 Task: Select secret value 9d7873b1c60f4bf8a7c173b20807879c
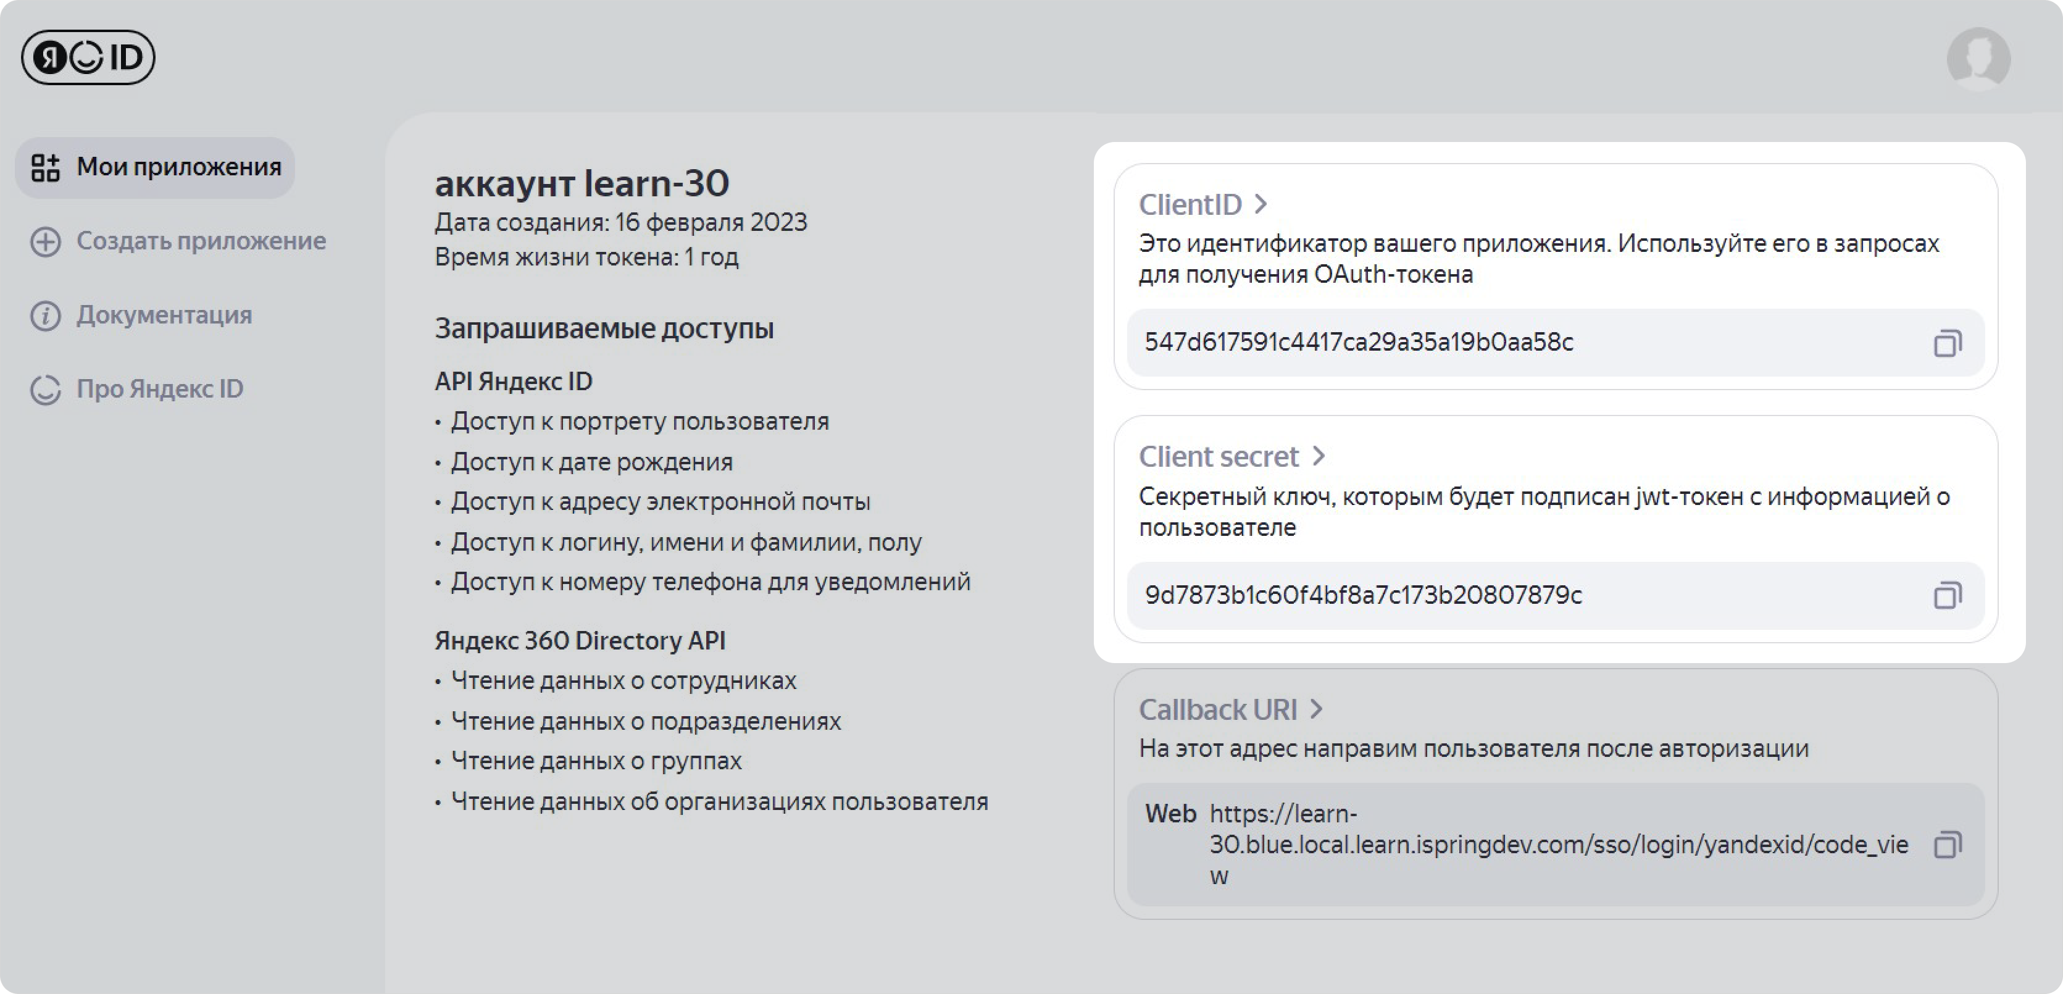coord(1363,595)
